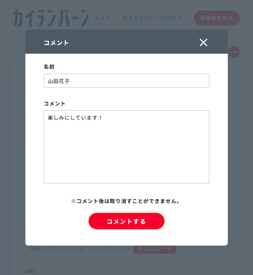Grab the comment textarea resize handle
Image resolution: width=253 pixels, height=275 pixels.
pyautogui.click(x=208, y=182)
